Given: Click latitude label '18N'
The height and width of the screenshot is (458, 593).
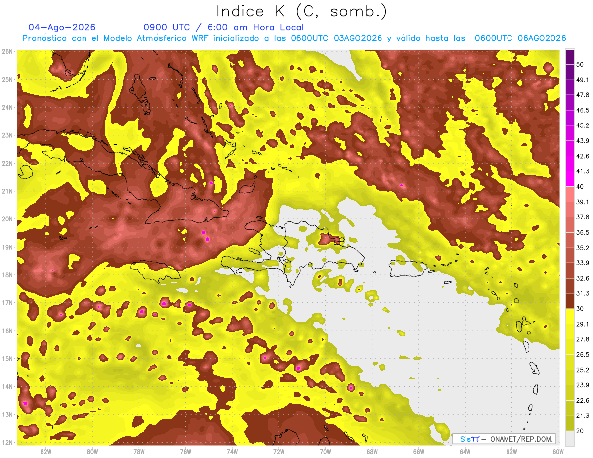Looking at the screenshot, I should click(7, 275).
